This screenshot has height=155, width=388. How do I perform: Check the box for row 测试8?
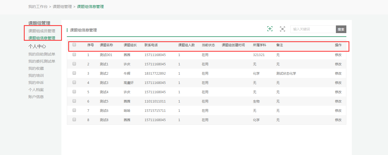pos(74,119)
